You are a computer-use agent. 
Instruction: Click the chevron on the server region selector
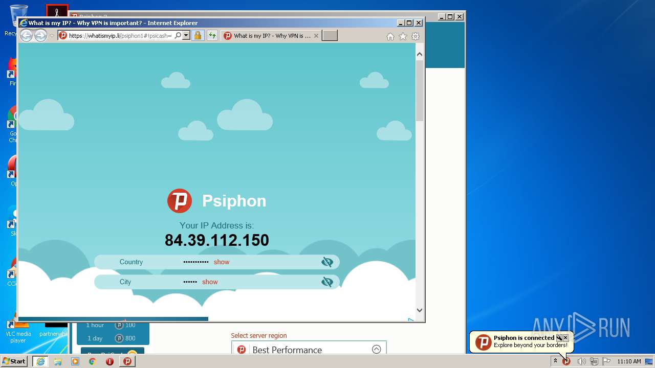[376, 350]
